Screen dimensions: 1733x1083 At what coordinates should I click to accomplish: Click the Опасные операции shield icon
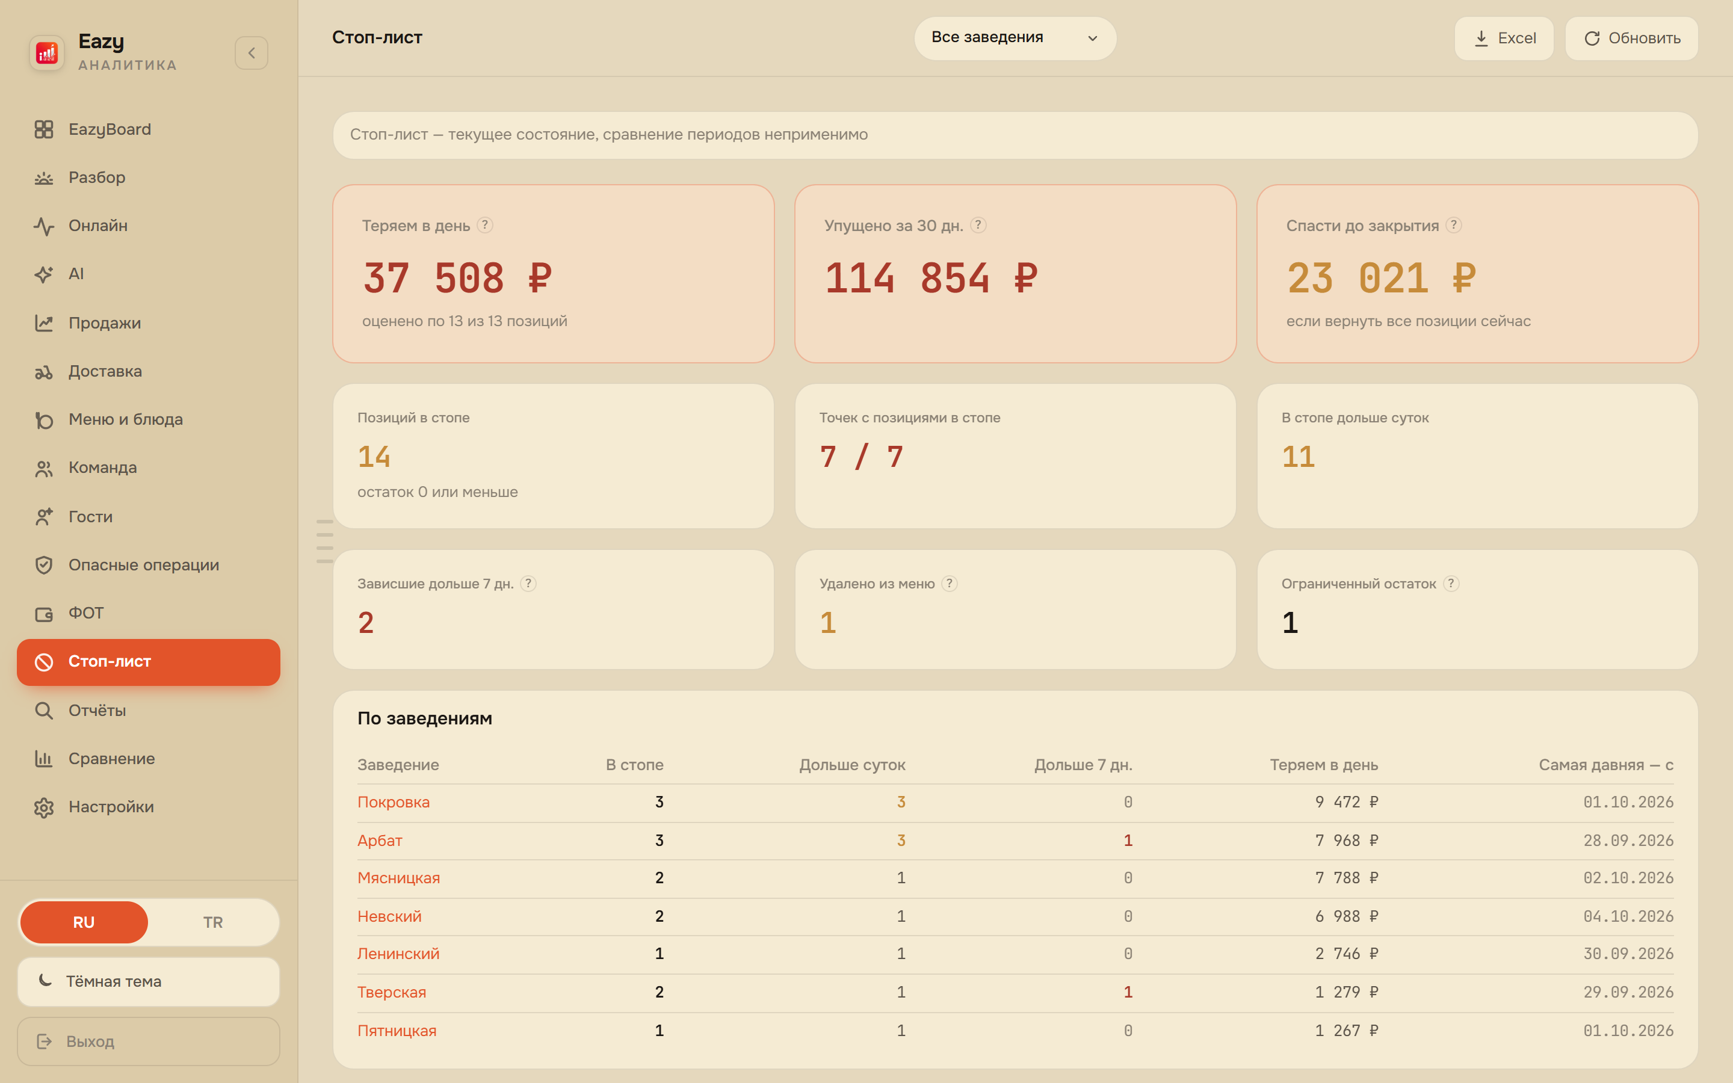pyautogui.click(x=44, y=565)
